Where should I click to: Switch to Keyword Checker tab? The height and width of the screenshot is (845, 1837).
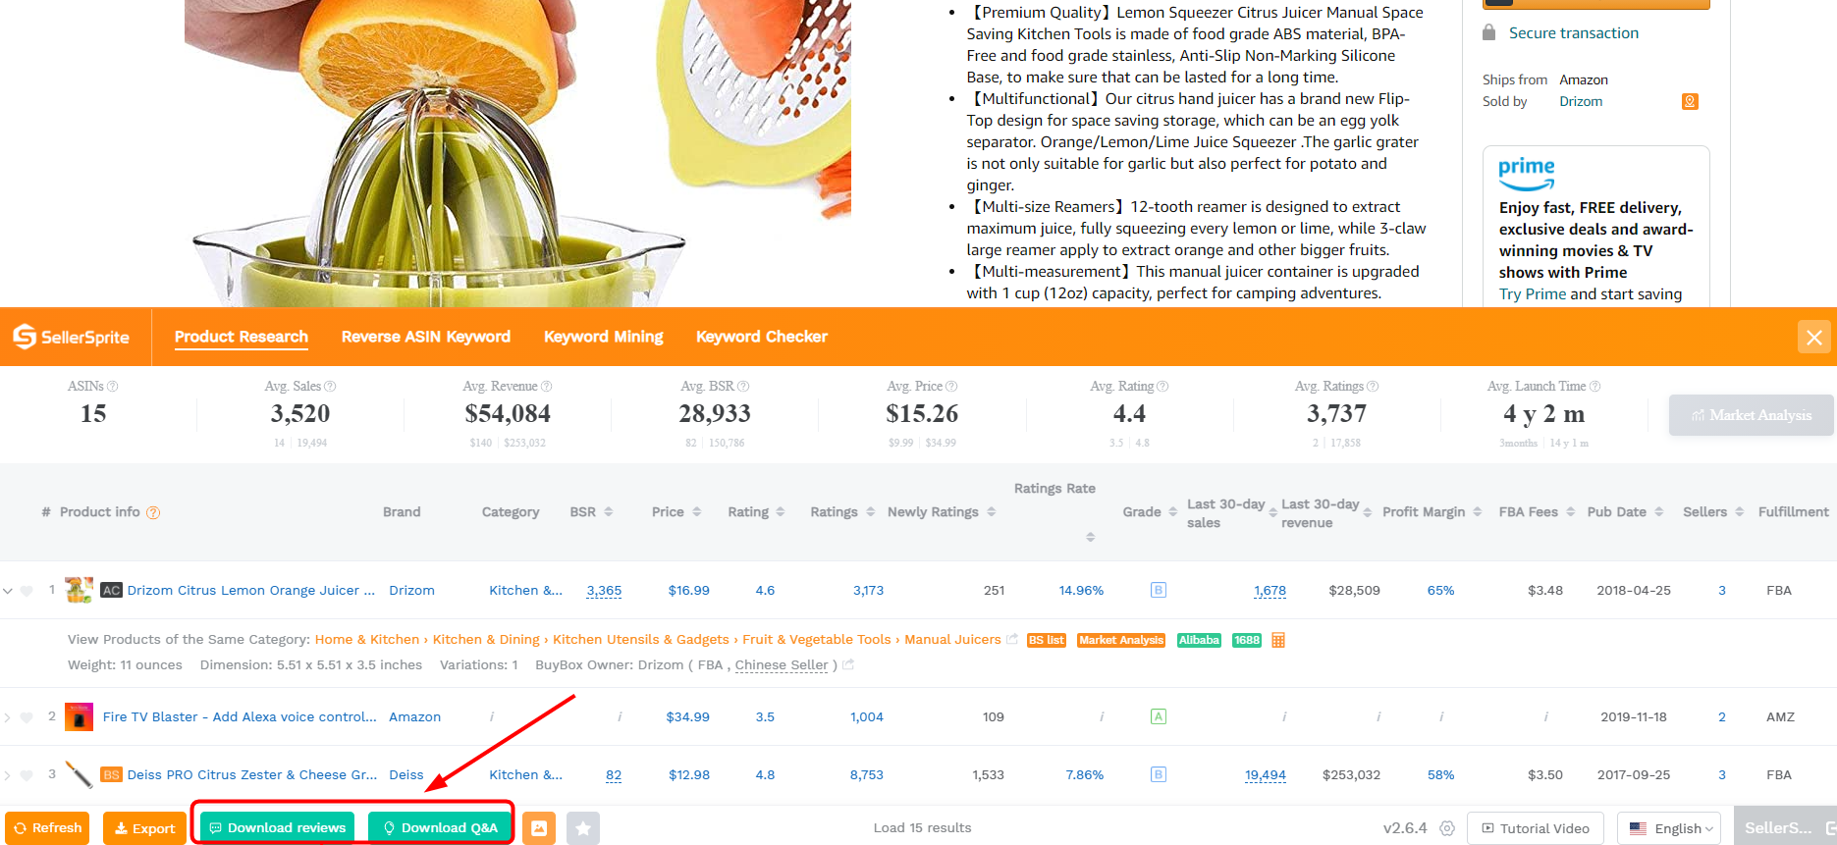(762, 337)
